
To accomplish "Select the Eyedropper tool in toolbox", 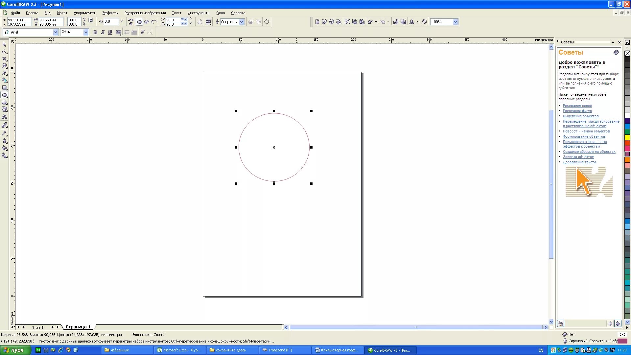I will (4, 133).
